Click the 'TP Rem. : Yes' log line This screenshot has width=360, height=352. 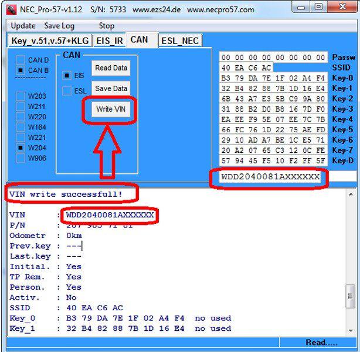click(46, 277)
